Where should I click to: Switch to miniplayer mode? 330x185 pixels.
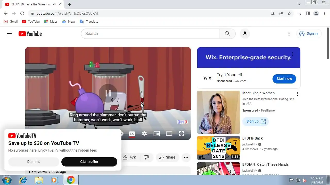(157, 134)
